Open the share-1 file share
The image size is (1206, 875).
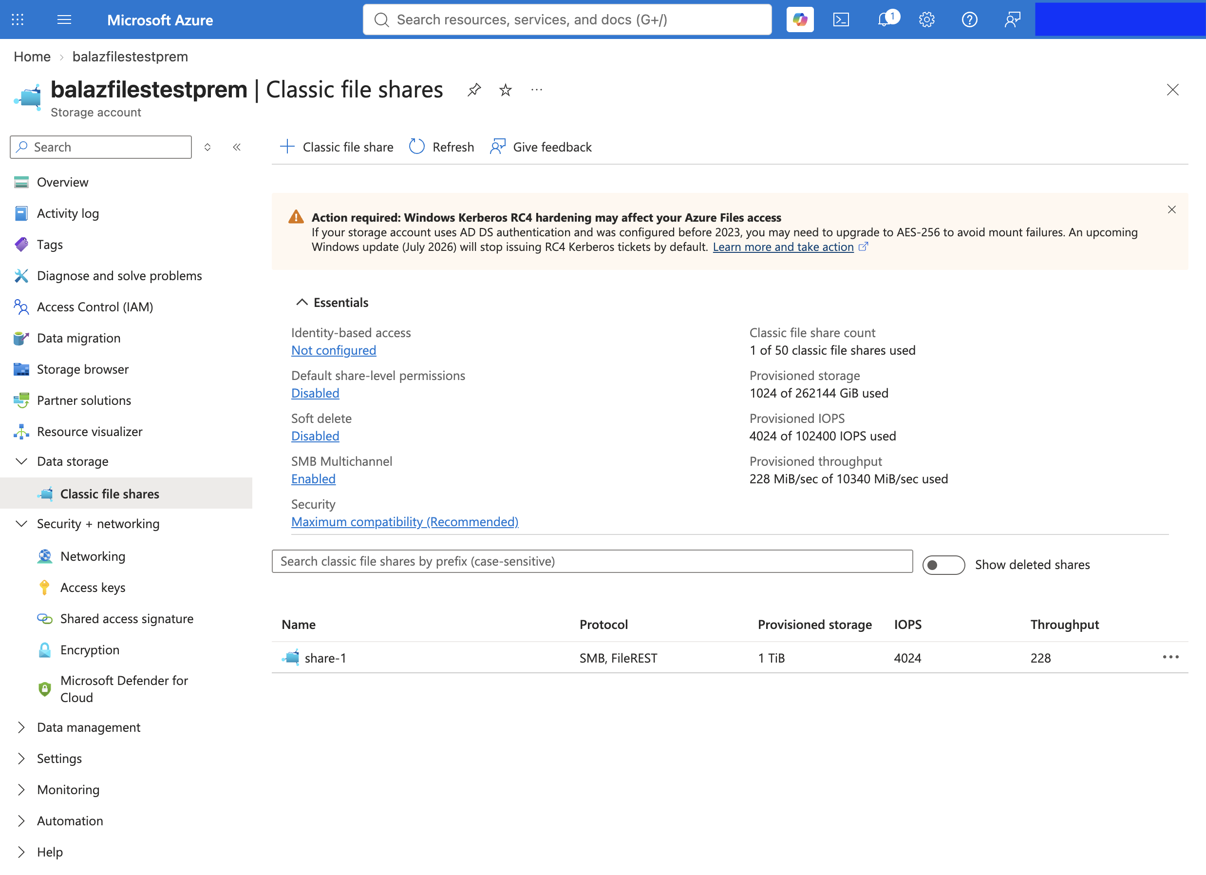tap(325, 659)
